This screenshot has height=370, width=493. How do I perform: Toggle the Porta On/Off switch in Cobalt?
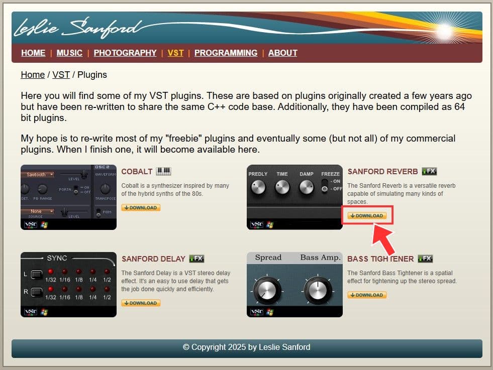(x=76, y=189)
